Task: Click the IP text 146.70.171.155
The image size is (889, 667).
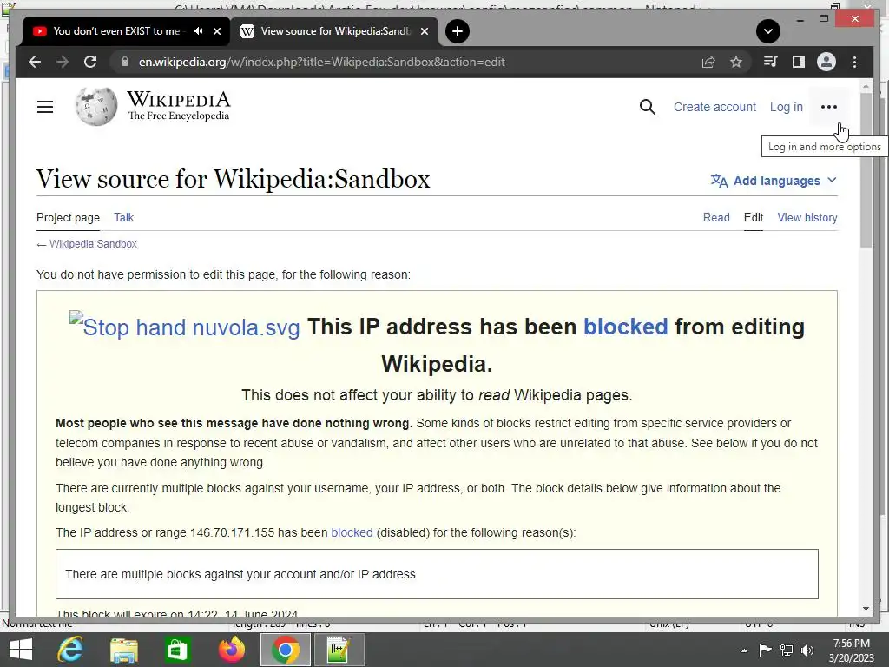Action: [x=232, y=532]
